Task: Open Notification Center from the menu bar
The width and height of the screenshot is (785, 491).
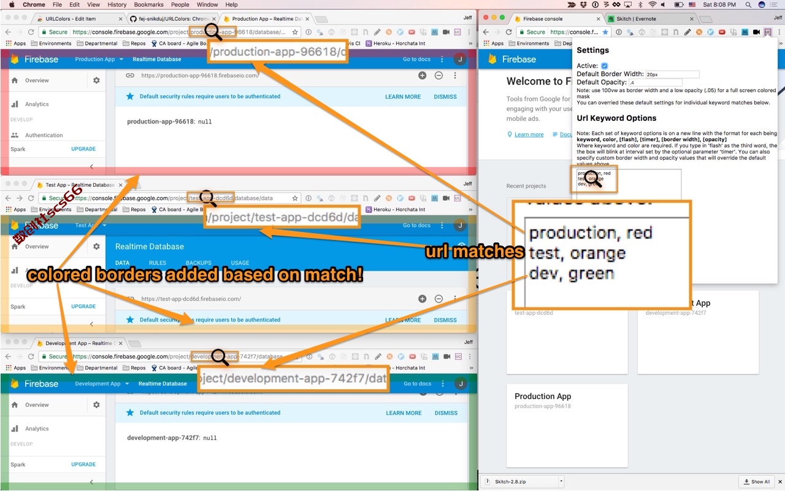Action: tap(775, 4)
